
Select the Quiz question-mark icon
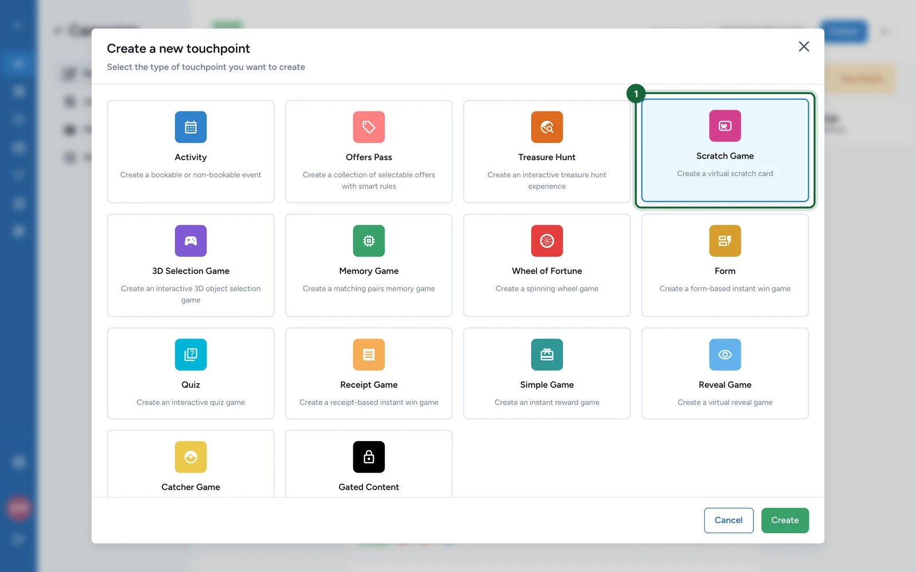click(x=191, y=355)
